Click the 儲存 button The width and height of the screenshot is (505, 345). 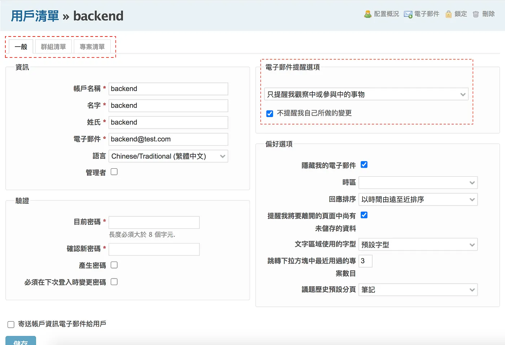click(x=21, y=341)
